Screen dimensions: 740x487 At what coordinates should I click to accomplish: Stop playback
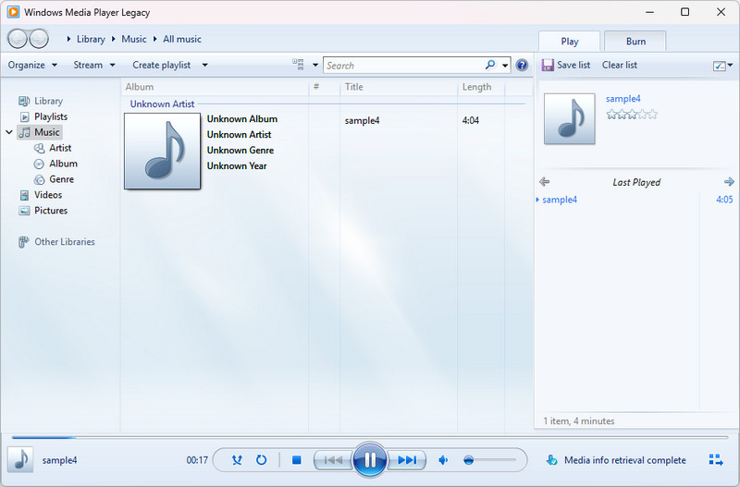click(296, 459)
